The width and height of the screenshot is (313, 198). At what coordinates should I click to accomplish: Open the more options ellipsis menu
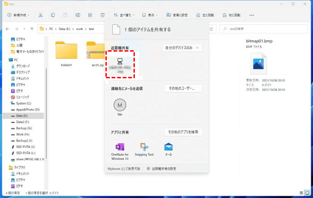point(251,15)
